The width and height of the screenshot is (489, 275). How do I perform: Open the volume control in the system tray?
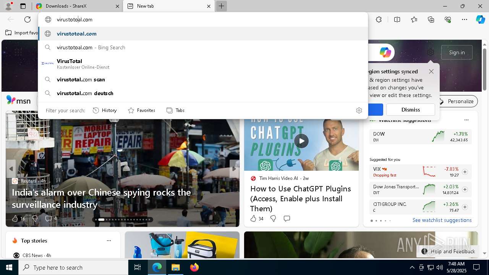click(x=440, y=267)
